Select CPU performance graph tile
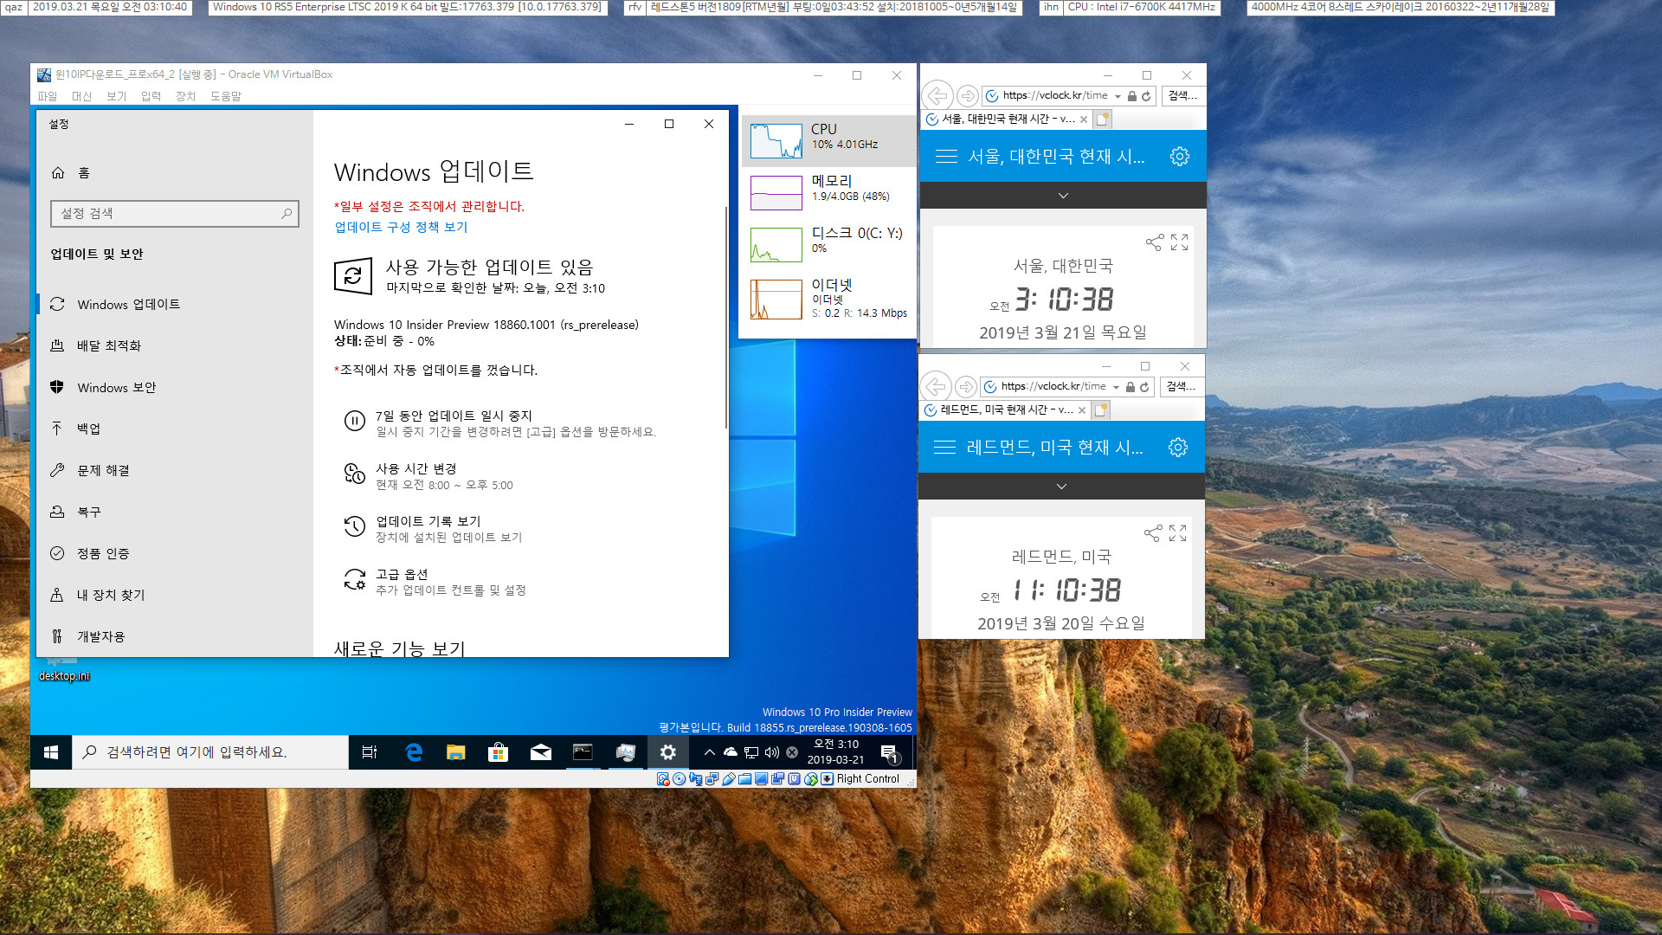The image size is (1662, 935). (828, 140)
